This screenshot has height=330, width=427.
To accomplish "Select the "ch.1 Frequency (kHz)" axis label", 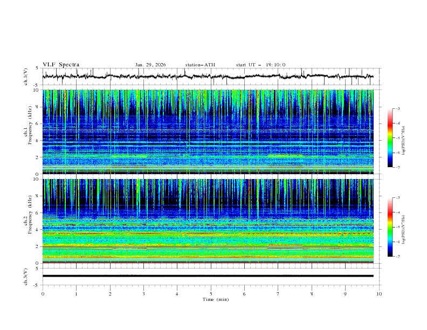I will pyautogui.click(x=28, y=125).
